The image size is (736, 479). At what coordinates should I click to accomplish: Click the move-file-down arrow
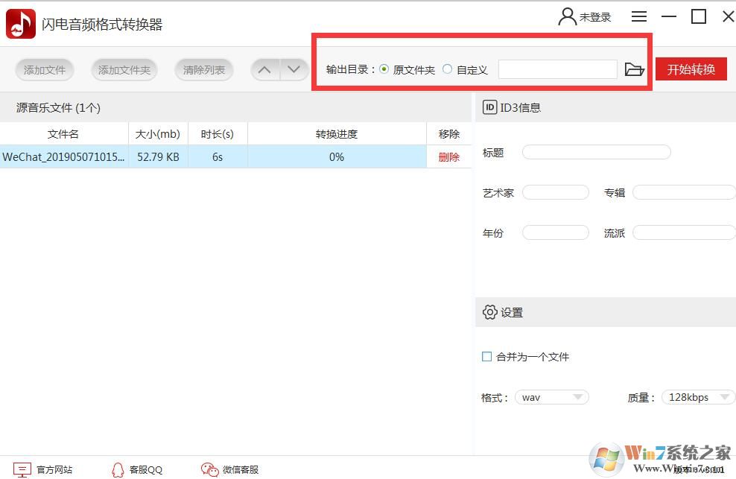coord(294,69)
